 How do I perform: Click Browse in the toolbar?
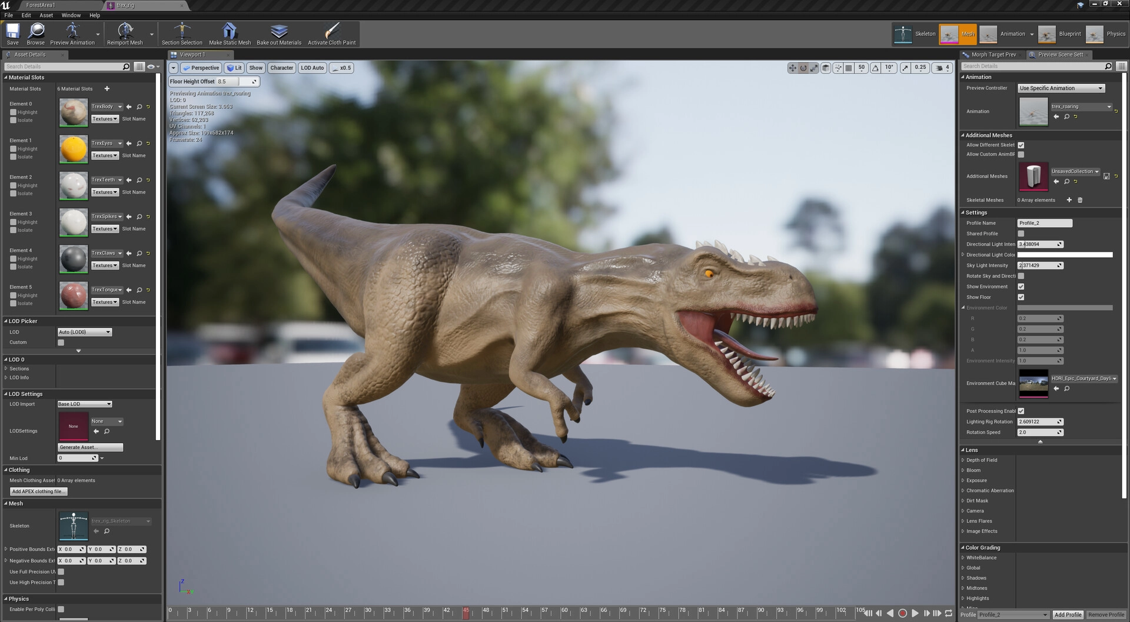(36, 34)
